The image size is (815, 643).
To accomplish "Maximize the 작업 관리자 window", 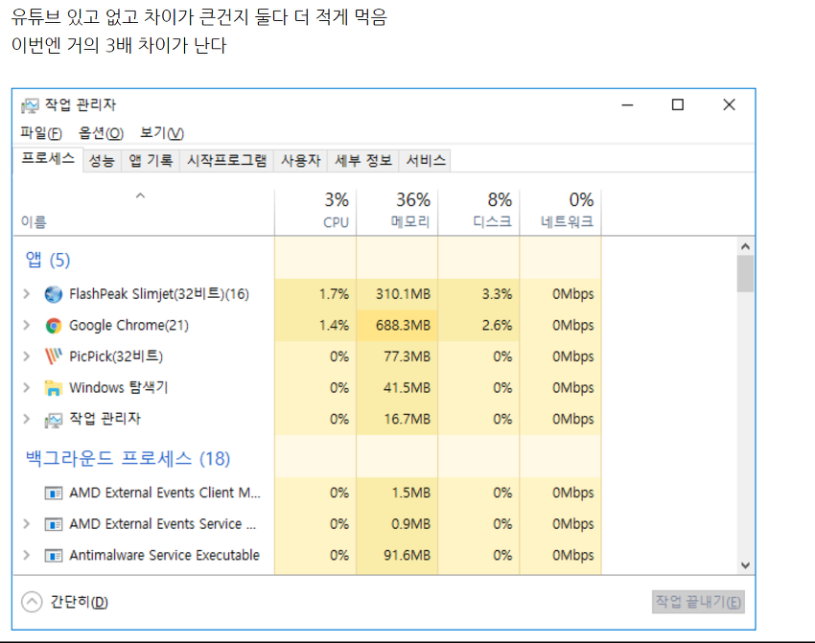I will [678, 104].
